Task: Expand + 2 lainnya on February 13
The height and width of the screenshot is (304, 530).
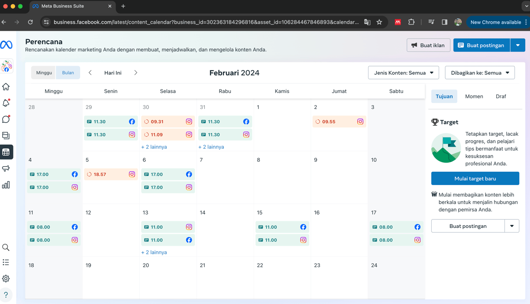Action: click(154, 253)
